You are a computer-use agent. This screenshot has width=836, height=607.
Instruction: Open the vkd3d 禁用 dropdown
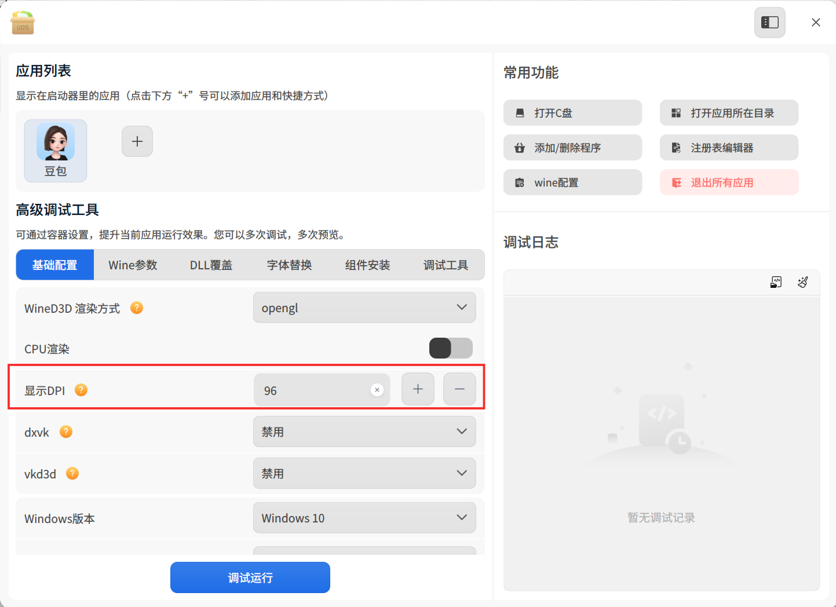click(364, 473)
